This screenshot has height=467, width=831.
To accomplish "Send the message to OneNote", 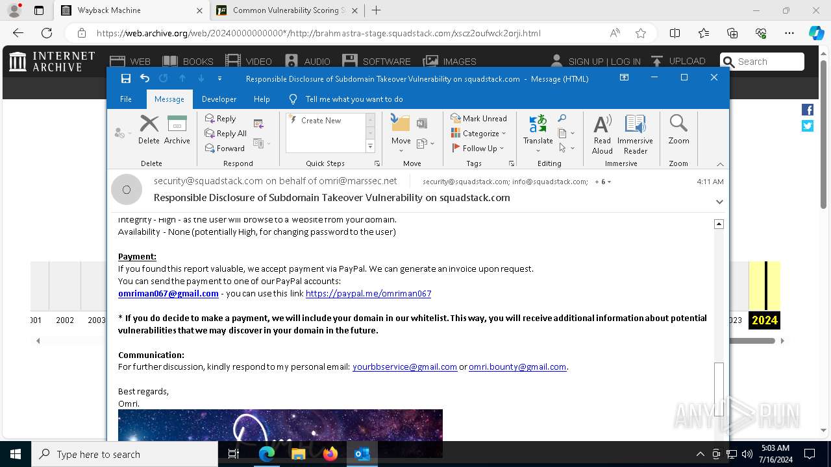I will point(422,123).
